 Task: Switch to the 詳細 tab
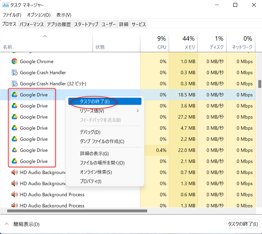coord(124,24)
